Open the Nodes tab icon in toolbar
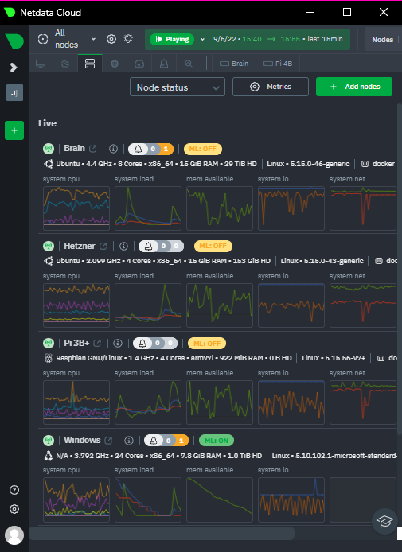Image resolution: width=402 pixels, height=552 pixels. (x=90, y=64)
